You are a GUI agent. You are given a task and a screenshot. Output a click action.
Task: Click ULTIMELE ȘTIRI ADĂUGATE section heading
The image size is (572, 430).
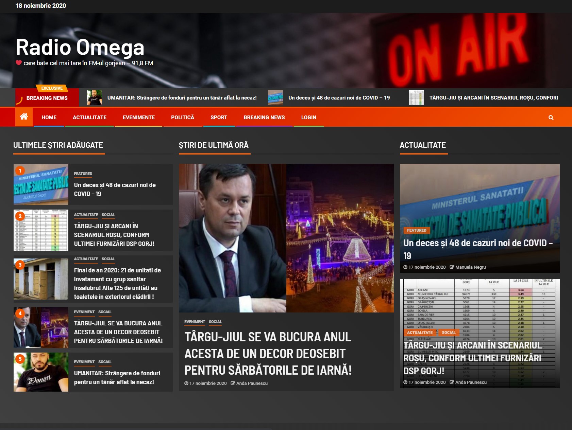coord(58,145)
